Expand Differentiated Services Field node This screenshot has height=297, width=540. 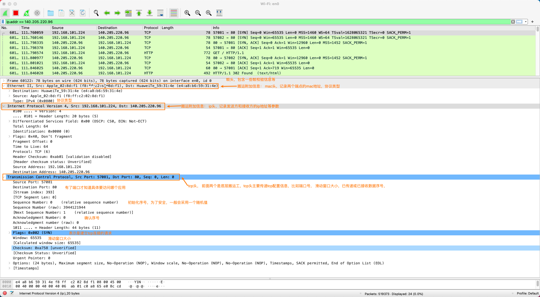coord(9,121)
